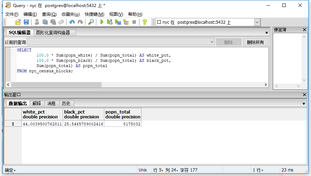The height and width of the screenshot is (176, 311).
Task: Switch to the SQL编辑器 tab
Action: (x=20, y=32)
